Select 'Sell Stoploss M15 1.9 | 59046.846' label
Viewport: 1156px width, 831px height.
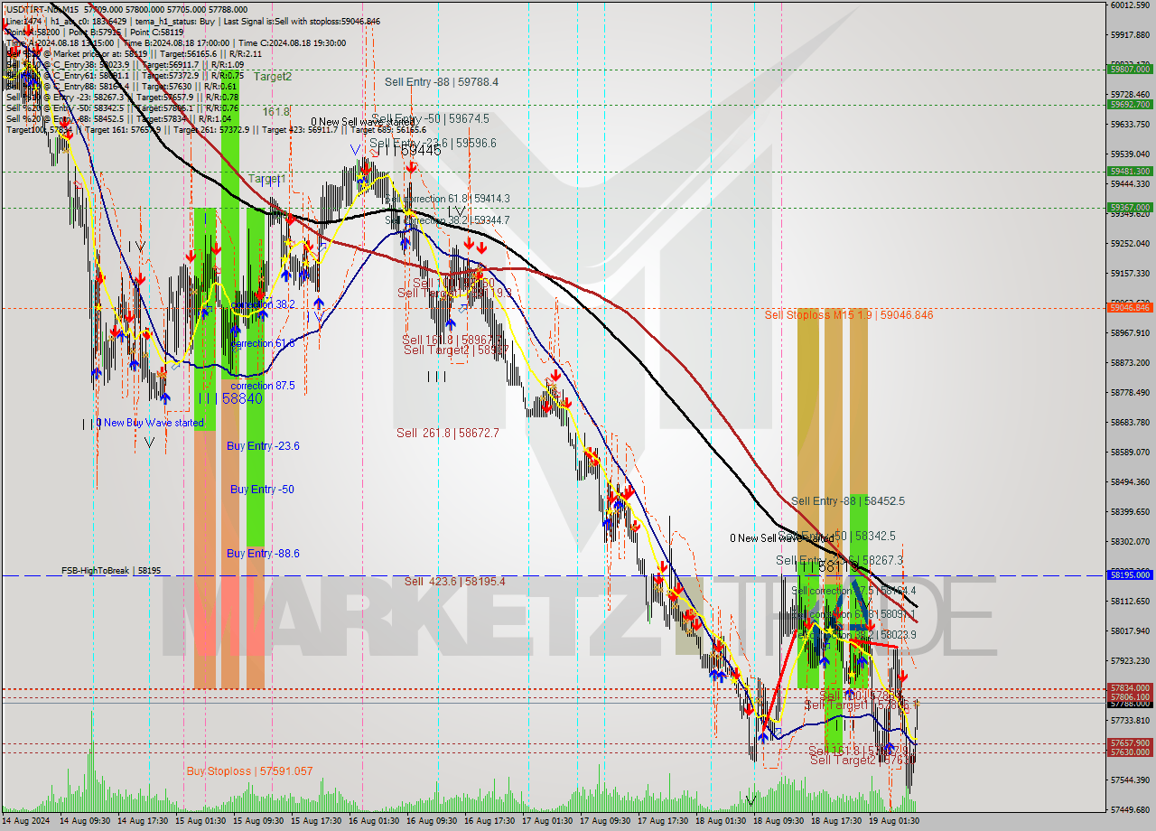coord(849,315)
